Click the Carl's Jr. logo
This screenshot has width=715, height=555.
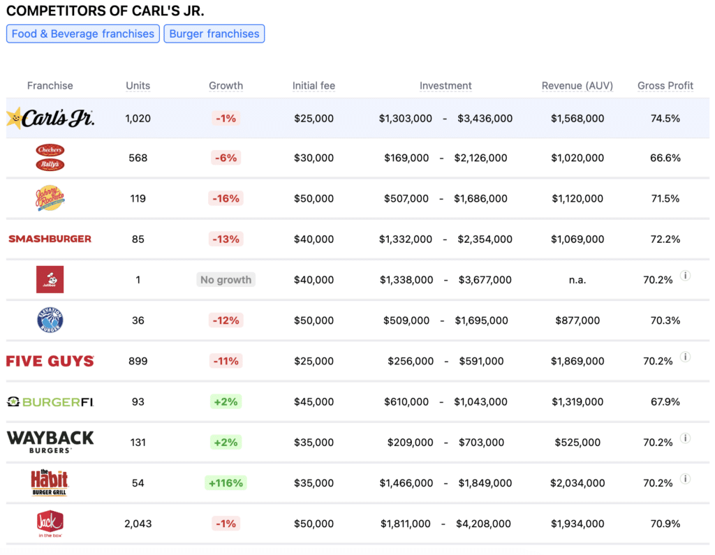(50, 118)
